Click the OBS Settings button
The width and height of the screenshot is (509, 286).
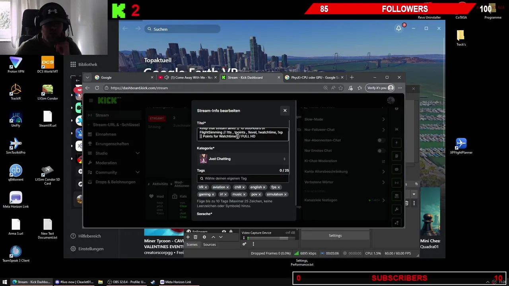pos(335,236)
